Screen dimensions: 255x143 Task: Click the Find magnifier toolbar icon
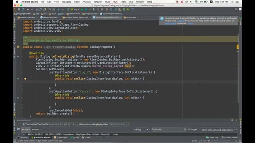click(50, 10)
